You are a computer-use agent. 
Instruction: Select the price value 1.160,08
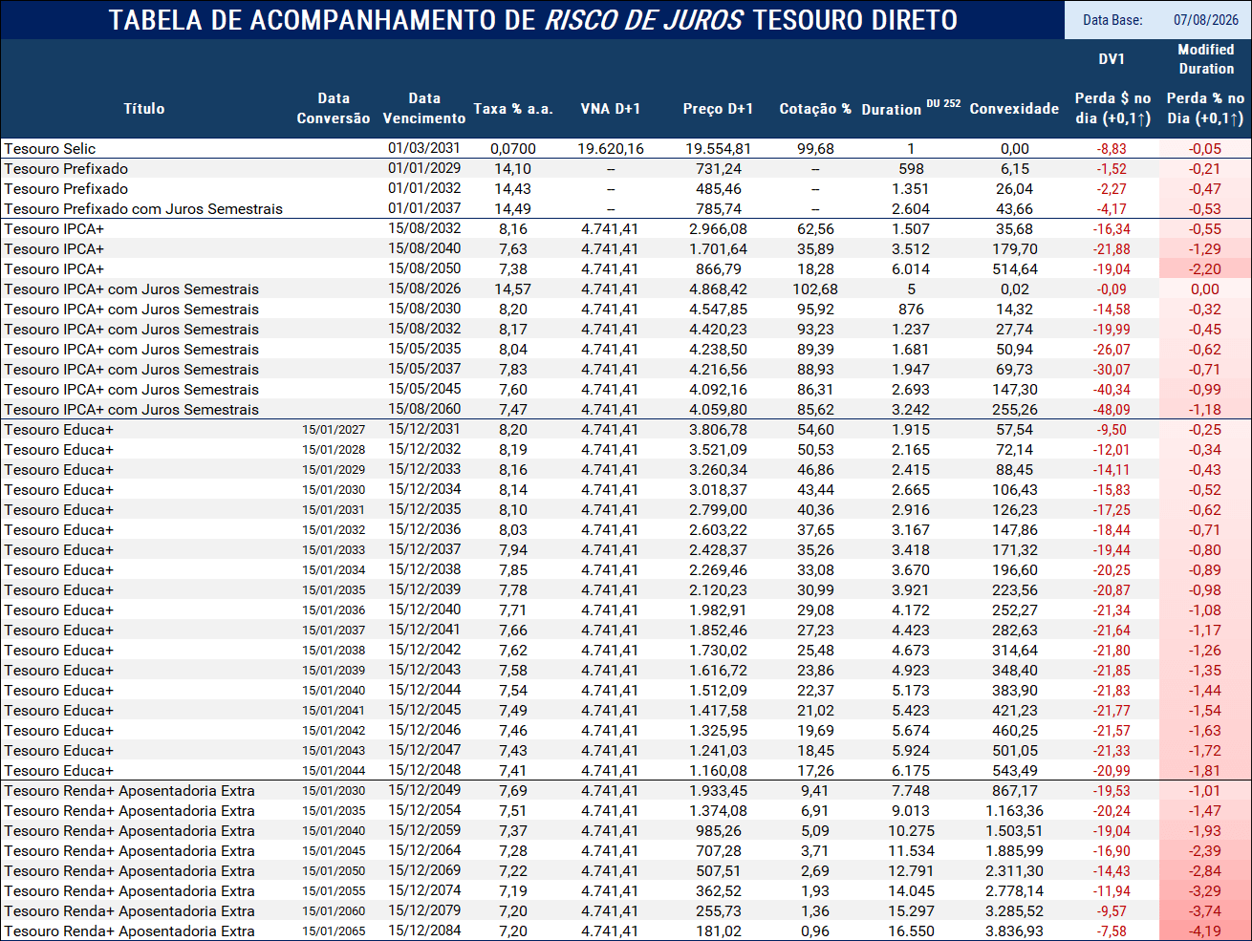719,771
